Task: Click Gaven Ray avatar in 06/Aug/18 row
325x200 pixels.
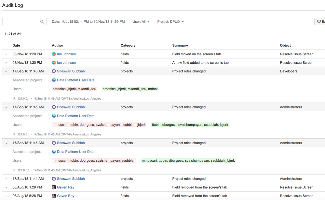Action: (54, 196)
